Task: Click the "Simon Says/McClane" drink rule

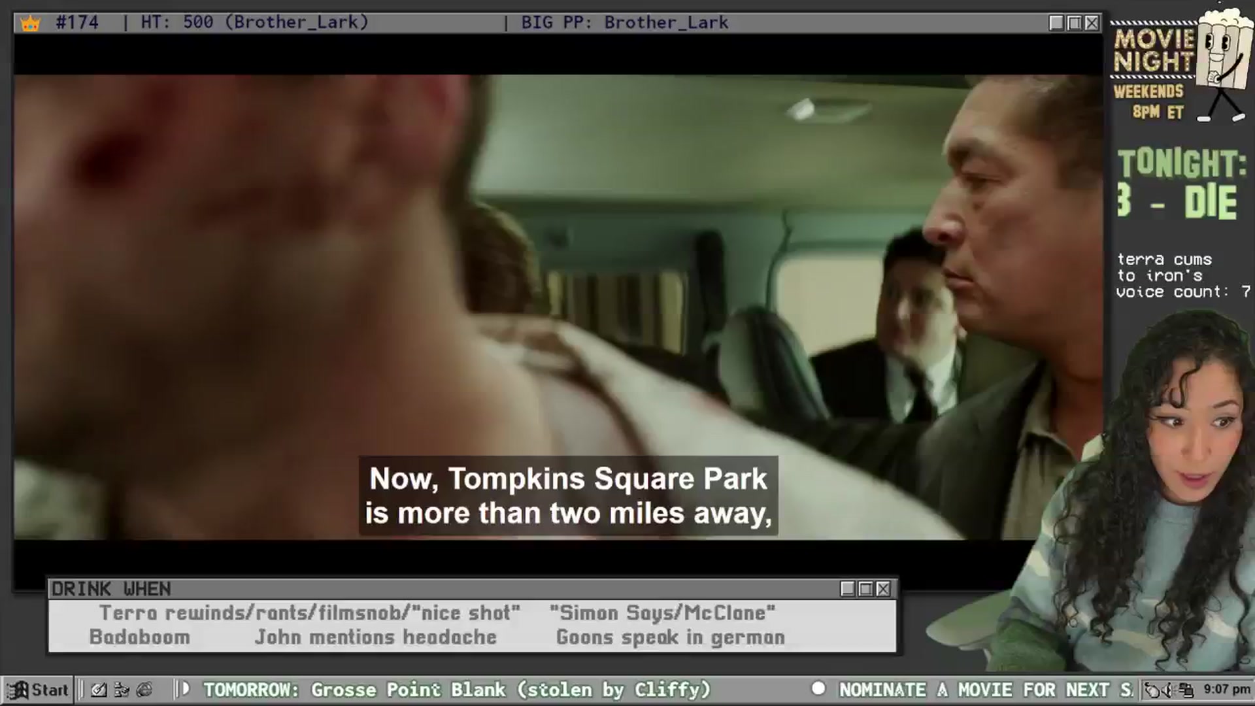Action: click(x=663, y=613)
